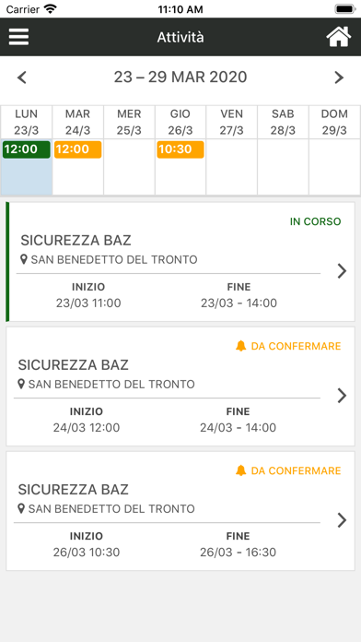The width and height of the screenshot is (361, 642).
Task: Tap bell icon on 24/03 activity
Action: [240, 346]
